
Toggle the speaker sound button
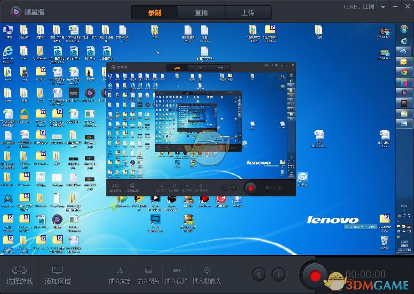tap(279, 275)
